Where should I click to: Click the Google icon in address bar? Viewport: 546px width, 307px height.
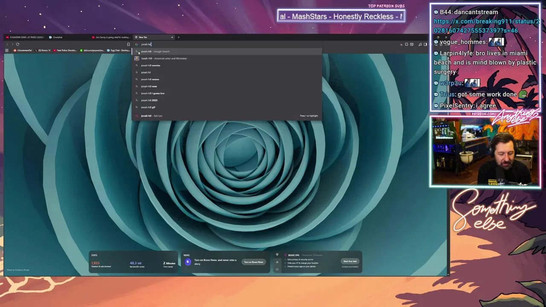click(136, 44)
